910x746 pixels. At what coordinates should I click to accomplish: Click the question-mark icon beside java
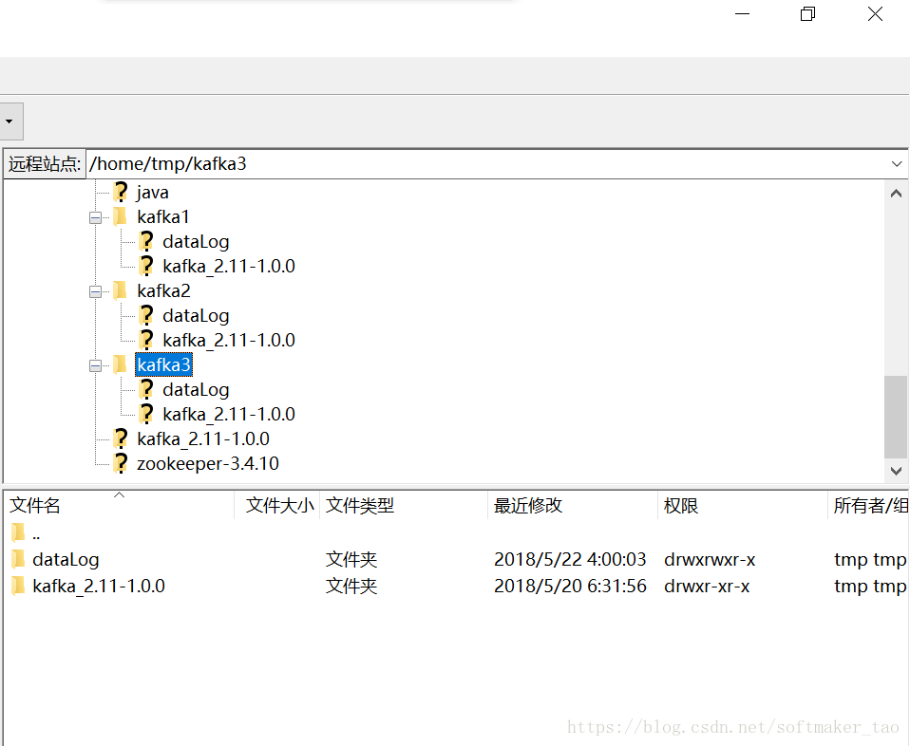click(121, 192)
